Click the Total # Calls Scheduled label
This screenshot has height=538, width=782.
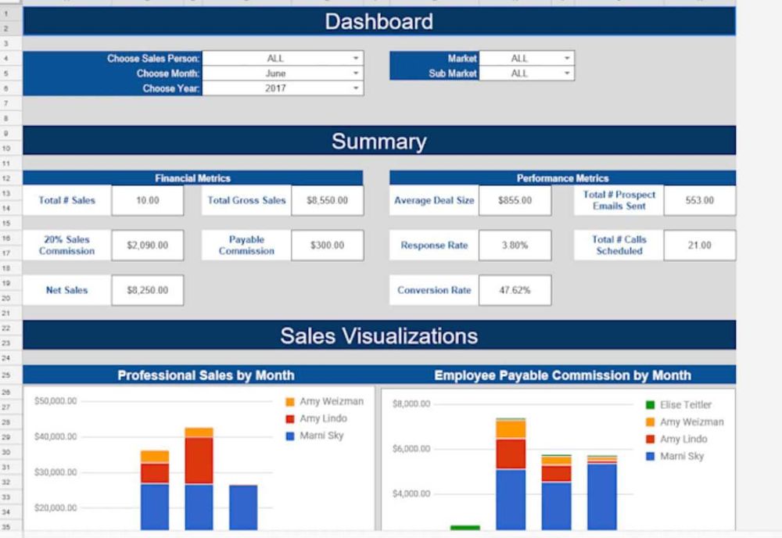point(619,246)
